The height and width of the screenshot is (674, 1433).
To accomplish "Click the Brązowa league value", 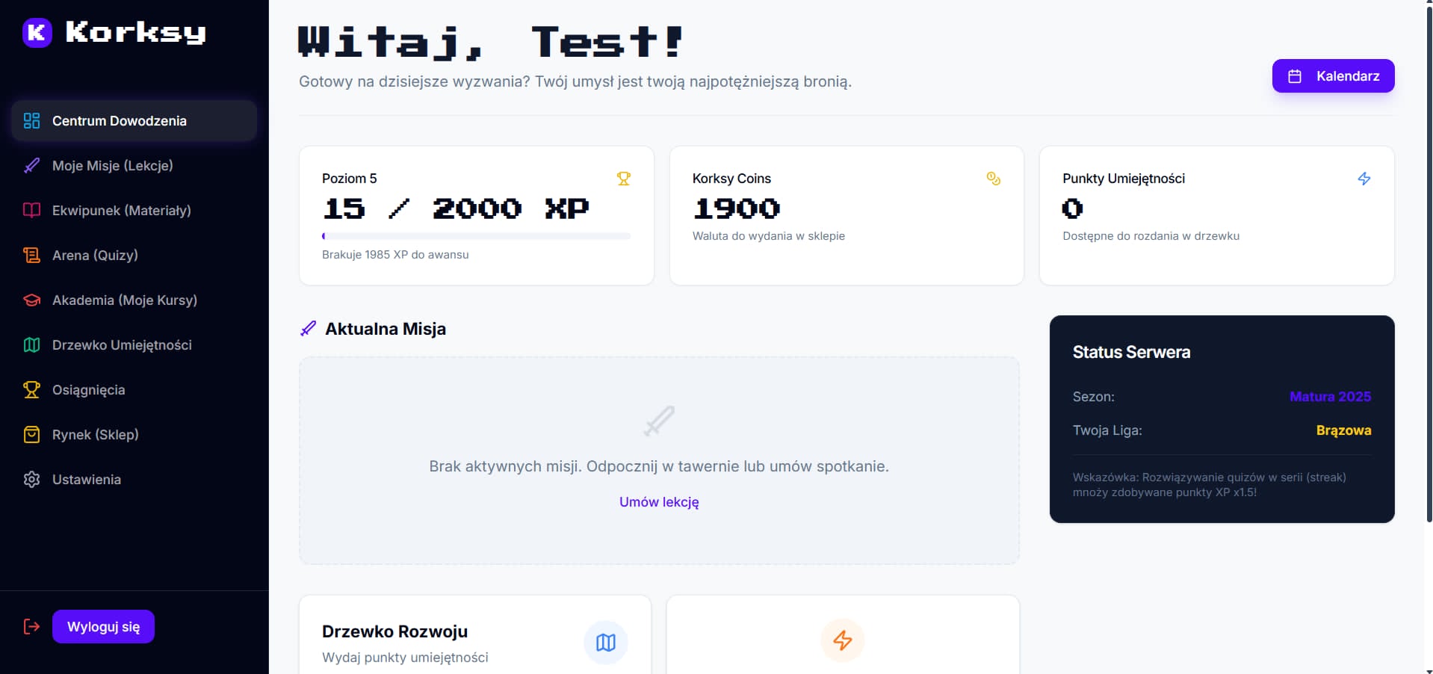I will pos(1343,430).
